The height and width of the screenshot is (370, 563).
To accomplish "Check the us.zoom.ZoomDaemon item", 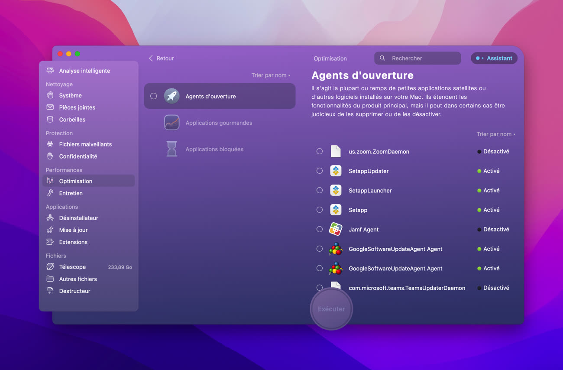I will point(320,151).
